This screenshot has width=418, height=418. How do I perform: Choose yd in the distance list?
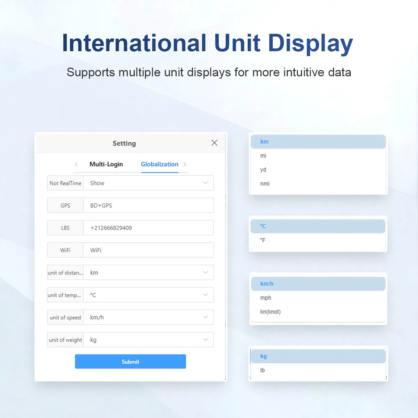click(x=318, y=170)
